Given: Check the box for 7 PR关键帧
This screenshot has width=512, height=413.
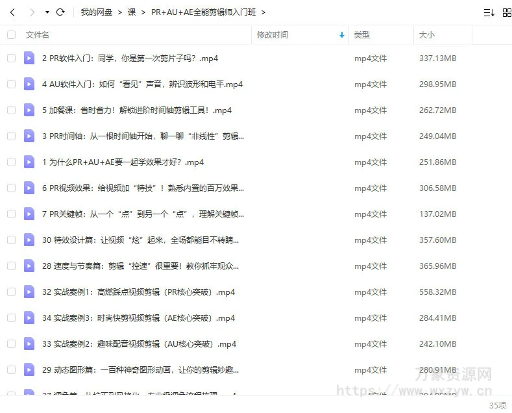Looking at the screenshot, I should click(x=12, y=214).
